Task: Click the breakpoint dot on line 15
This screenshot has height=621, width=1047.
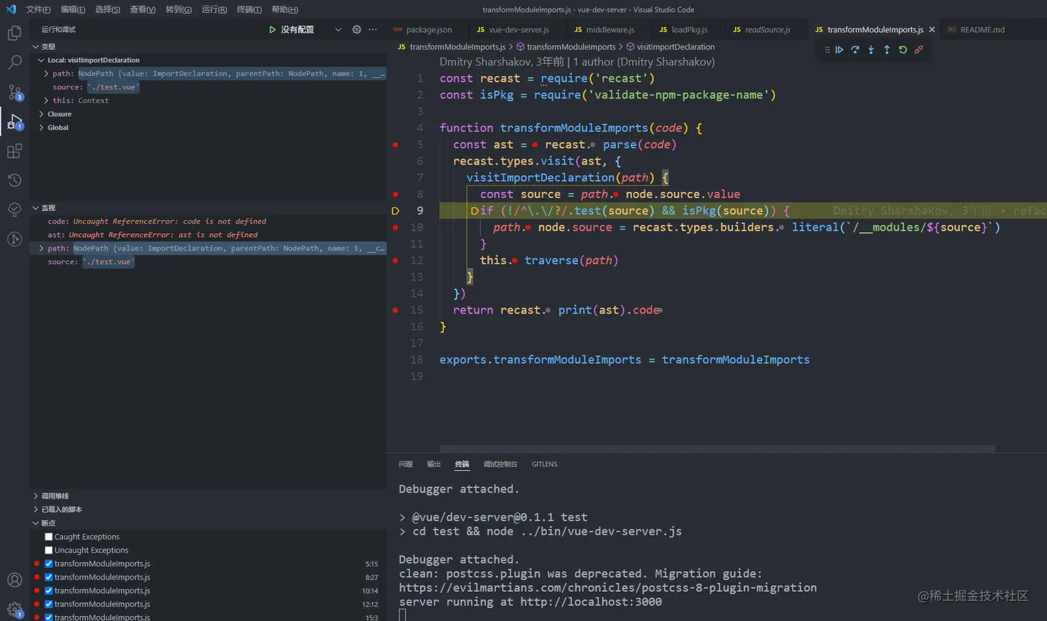Action: click(x=395, y=310)
